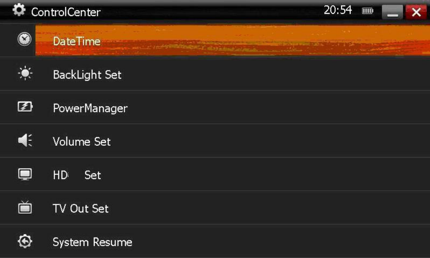The image size is (430, 258).
Task: Choose the HD Set entry
Action: click(77, 175)
